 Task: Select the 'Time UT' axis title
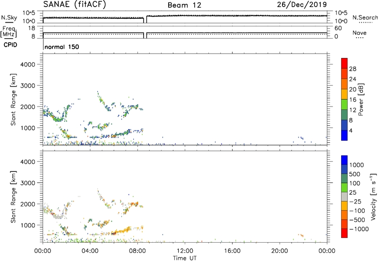[185, 258]
